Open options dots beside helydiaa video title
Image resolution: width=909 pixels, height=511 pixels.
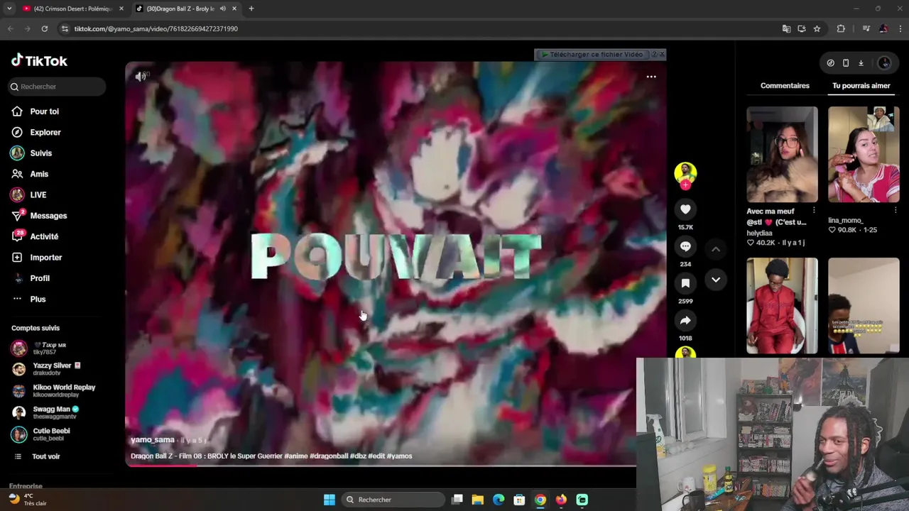pos(814,211)
